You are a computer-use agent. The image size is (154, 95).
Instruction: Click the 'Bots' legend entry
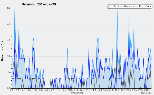coord(146,6)
